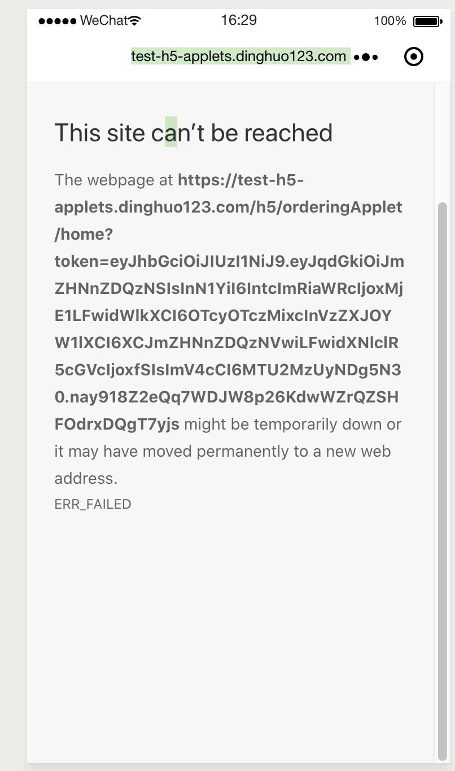This screenshot has width=455, height=771.
Task: Click the 16:29 clock in status bar
Action: pyautogui.click(x=239, y=20)
